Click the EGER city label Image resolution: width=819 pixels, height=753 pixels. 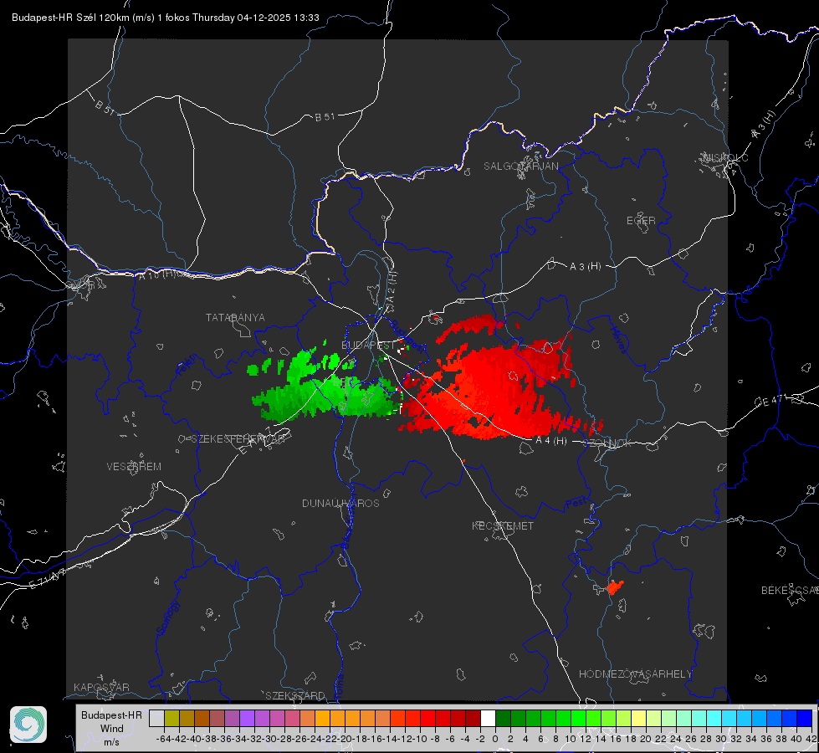click(x=641, y=221)
